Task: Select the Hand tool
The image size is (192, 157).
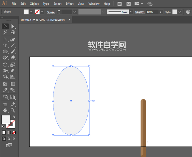Action: pyautogui.click(x=5, y=110)
